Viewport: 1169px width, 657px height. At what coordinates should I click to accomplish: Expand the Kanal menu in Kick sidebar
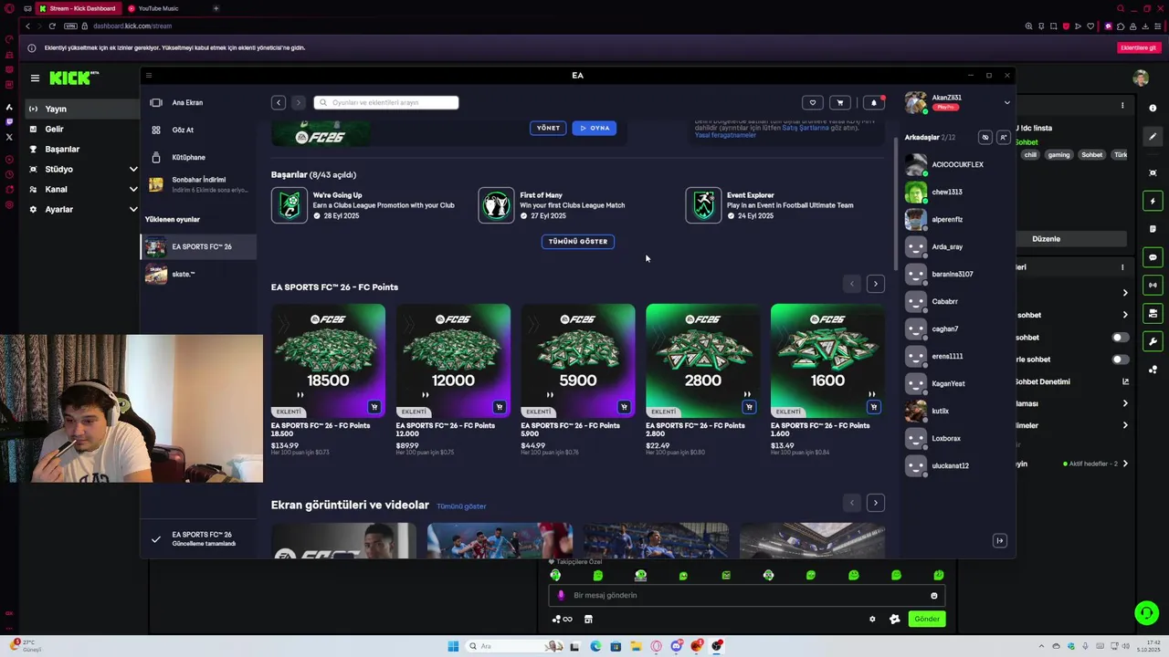pyautogui.click(x=133, y=189)
